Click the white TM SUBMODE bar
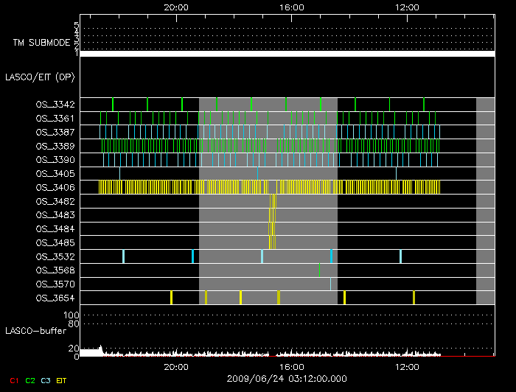This screenshot has height=392, width=516. (x=287, y=54)
